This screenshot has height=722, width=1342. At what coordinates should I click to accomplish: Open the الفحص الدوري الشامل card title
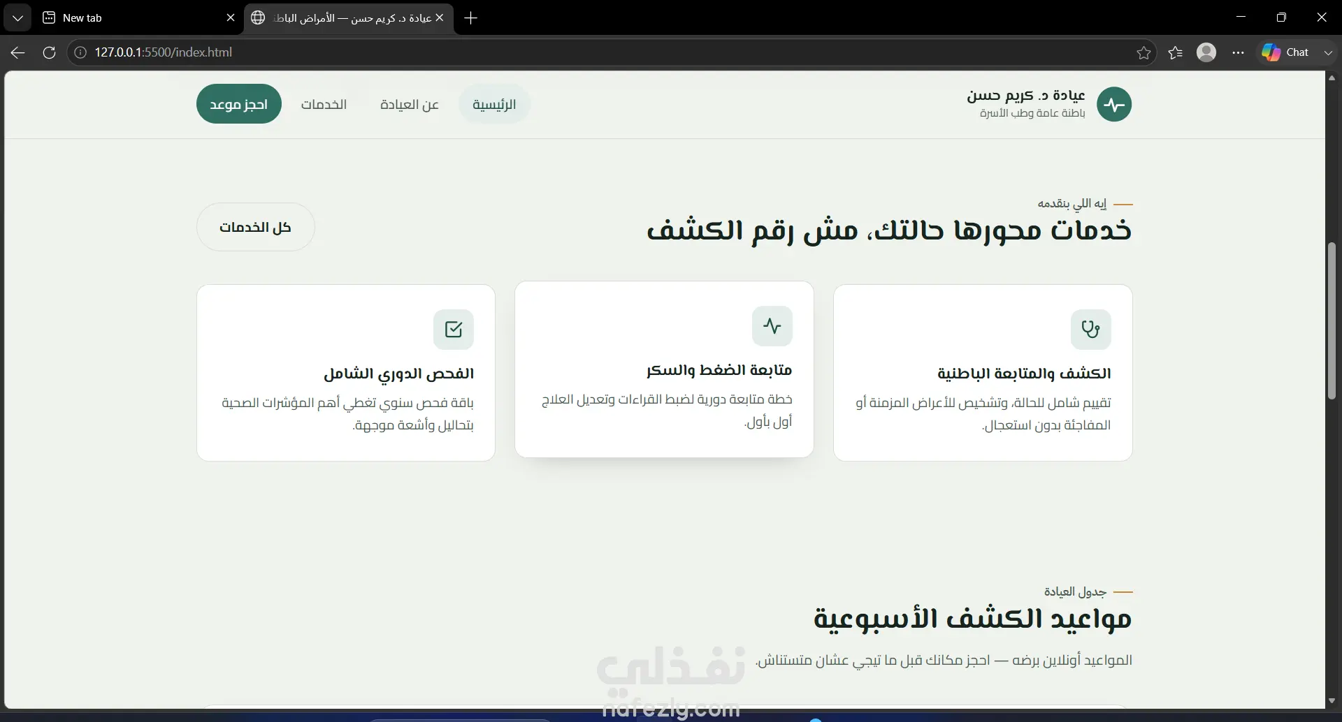click(x=398, y=374)
